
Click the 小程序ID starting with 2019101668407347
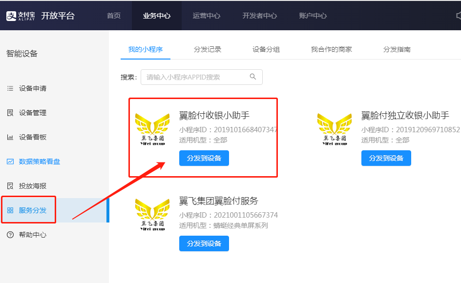228,130
